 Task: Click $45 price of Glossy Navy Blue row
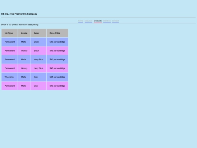(x=57, y=68)
